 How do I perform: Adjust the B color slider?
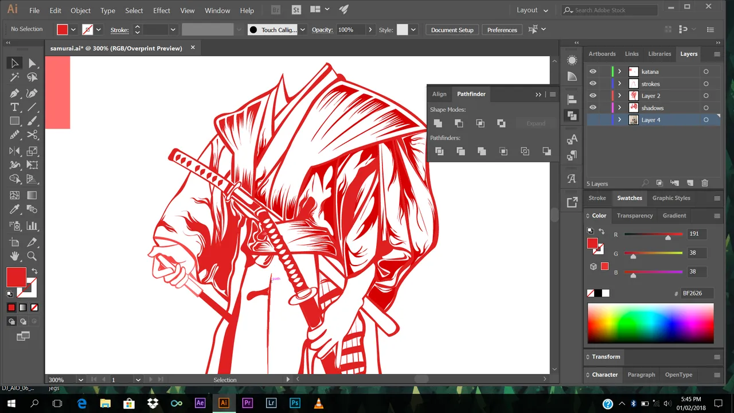point(654,272)
